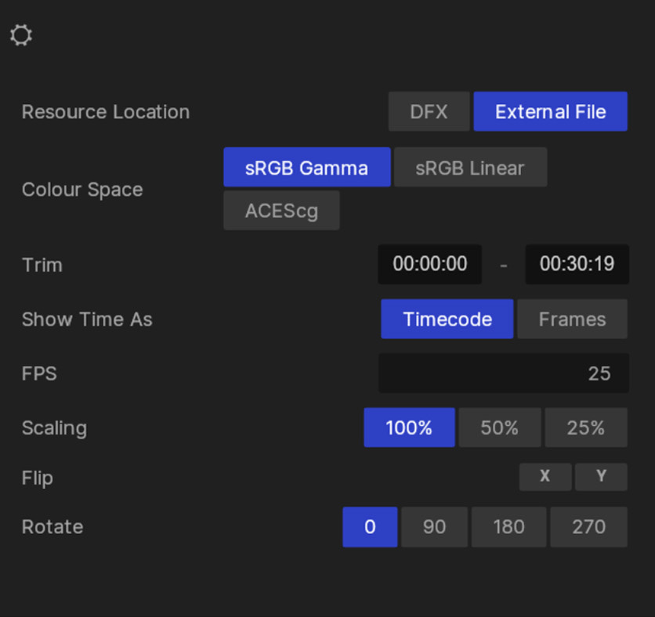
Task: Toggle Flip on X axis
Action: pos(545,477)
